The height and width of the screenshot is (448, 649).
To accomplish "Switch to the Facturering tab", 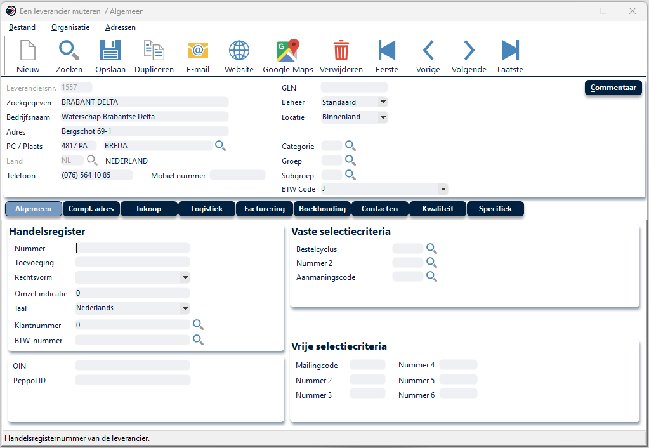I will 265,209.
